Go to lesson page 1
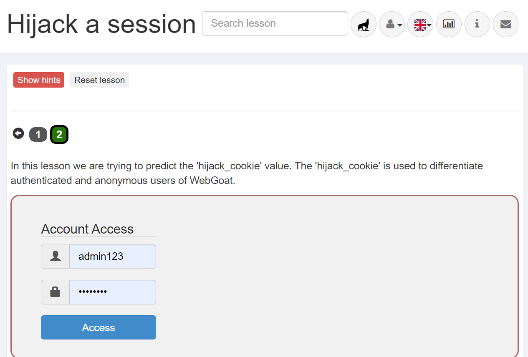 (38, 135)
